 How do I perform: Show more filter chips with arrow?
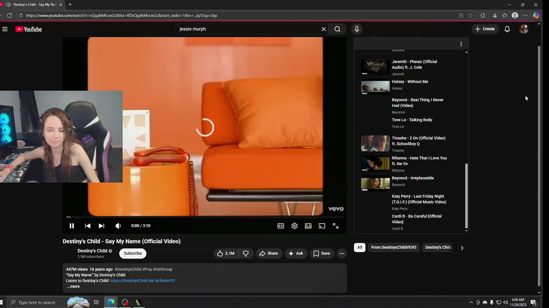(462, 248)
